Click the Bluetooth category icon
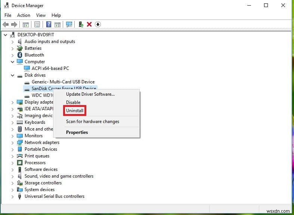This screenshot has width=294, height=215. (x=20, y=55)
